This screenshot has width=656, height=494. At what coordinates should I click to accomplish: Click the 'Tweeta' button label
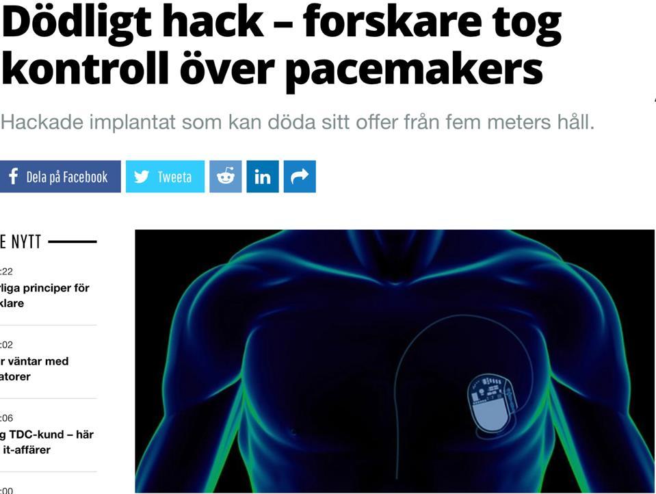(174, 177)
